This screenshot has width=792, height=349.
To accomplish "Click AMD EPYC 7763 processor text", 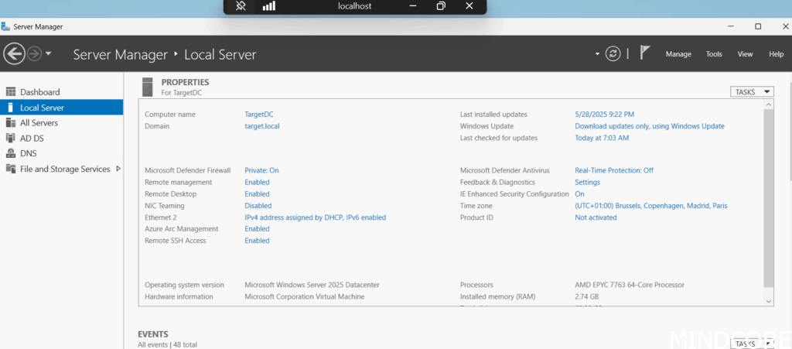I will pyautogui.click(x=630, y=285).
